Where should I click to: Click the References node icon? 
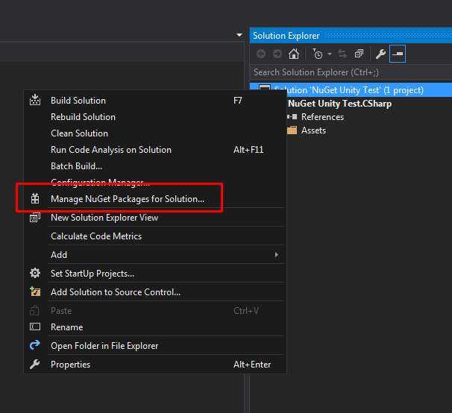coord(292,117)
